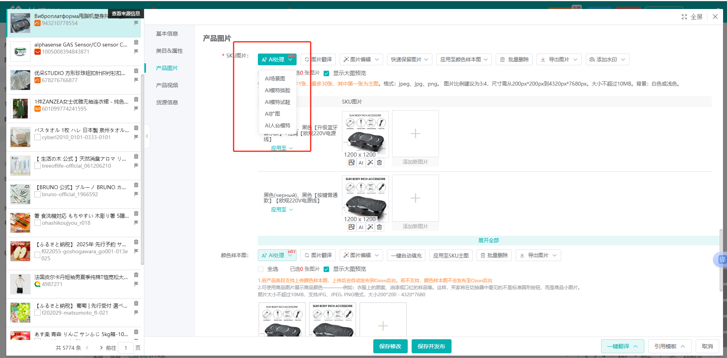Click the 添加水印 watermark icon
Image resolution: width=727 pixels, height=358 pixels.
pos(592,59)
